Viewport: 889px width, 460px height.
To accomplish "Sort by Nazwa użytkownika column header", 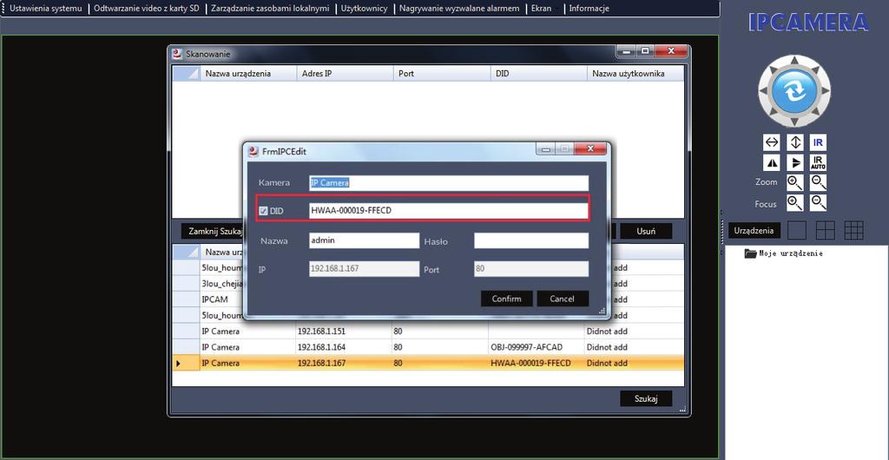I will 635,73.
